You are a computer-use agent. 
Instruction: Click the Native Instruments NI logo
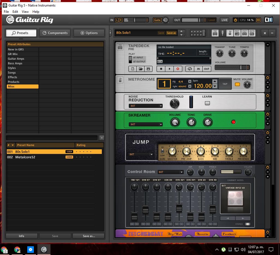coord(269,20)
